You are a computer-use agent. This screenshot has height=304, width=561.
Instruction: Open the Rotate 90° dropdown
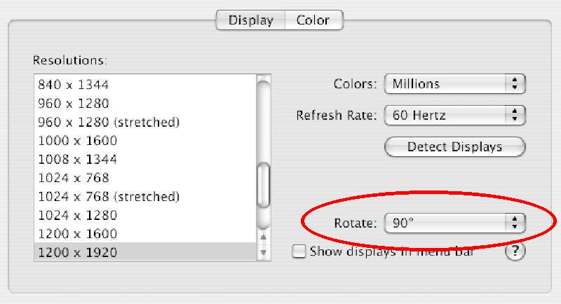tap(454, 223)
